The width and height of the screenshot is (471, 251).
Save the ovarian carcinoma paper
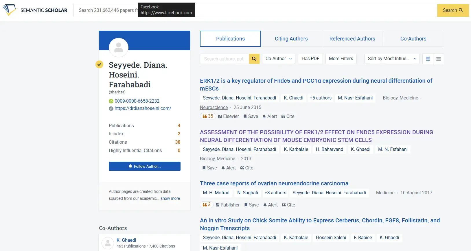[251, 205]
